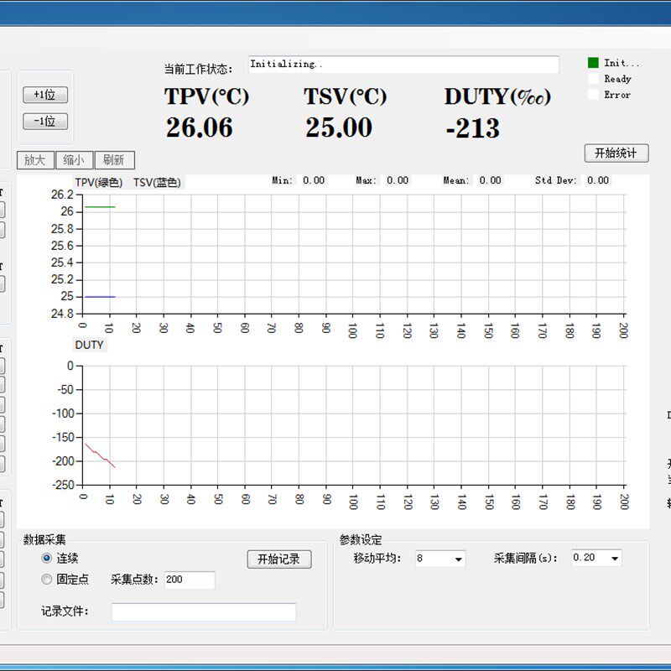Click the TSV(蓝色) chart legend label
This screenshot has width=671, height=671.
157,183
